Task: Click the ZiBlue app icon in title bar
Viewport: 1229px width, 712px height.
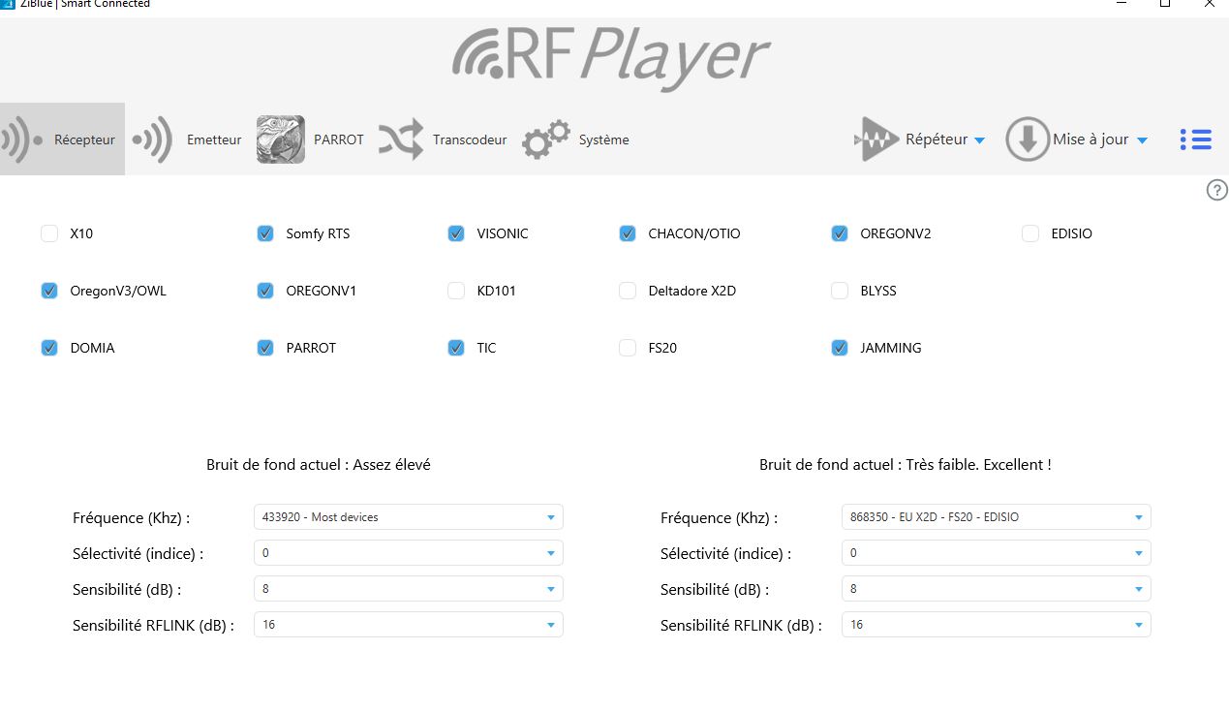Action: click(7, 4)
